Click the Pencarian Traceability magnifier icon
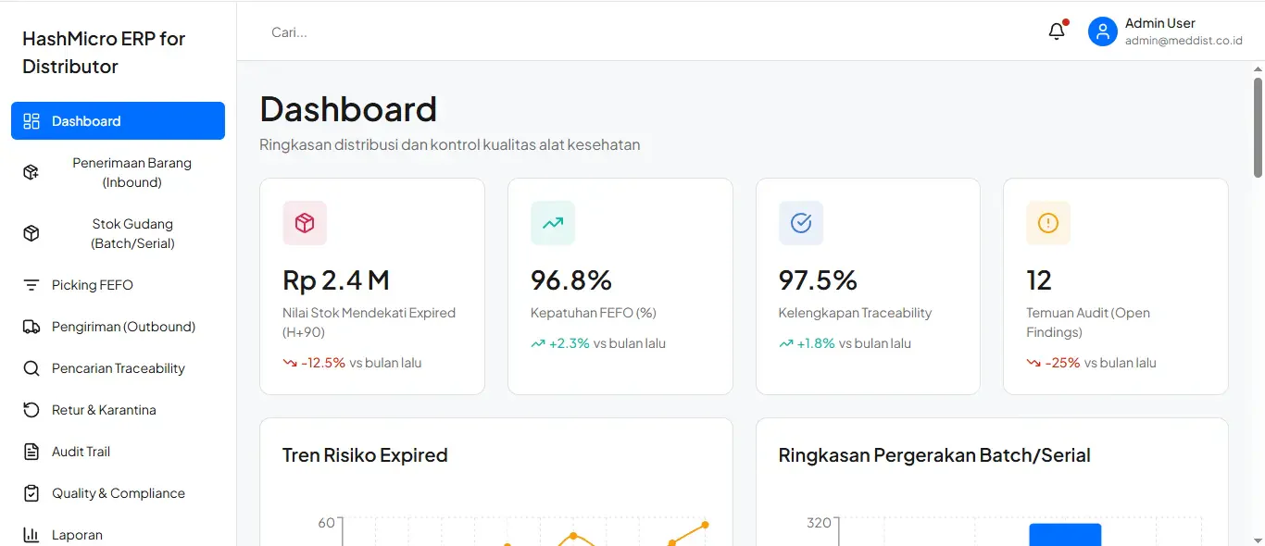1265x546 pixels. click(31, 368)
